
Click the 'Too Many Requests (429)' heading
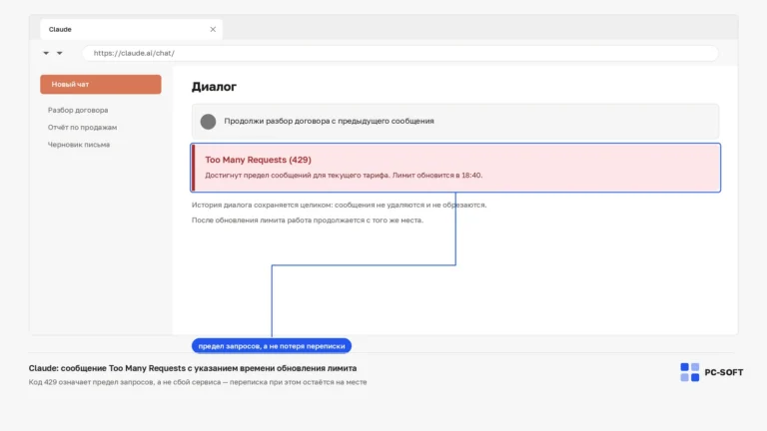258,160
